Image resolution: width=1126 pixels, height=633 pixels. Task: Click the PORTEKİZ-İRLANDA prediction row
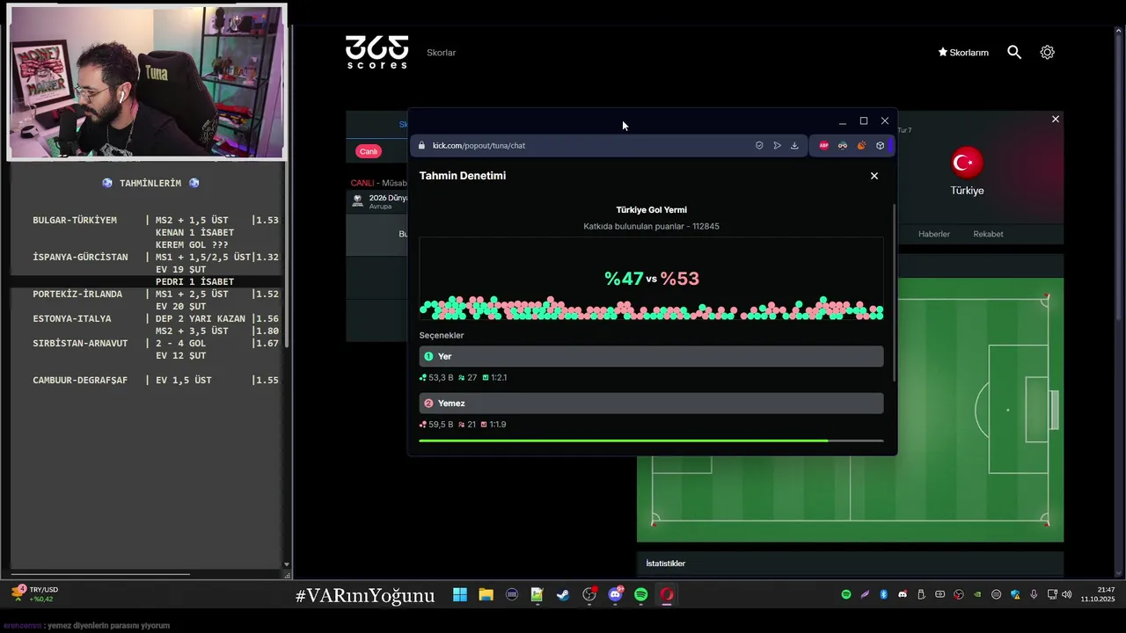[x=156, y=295]
